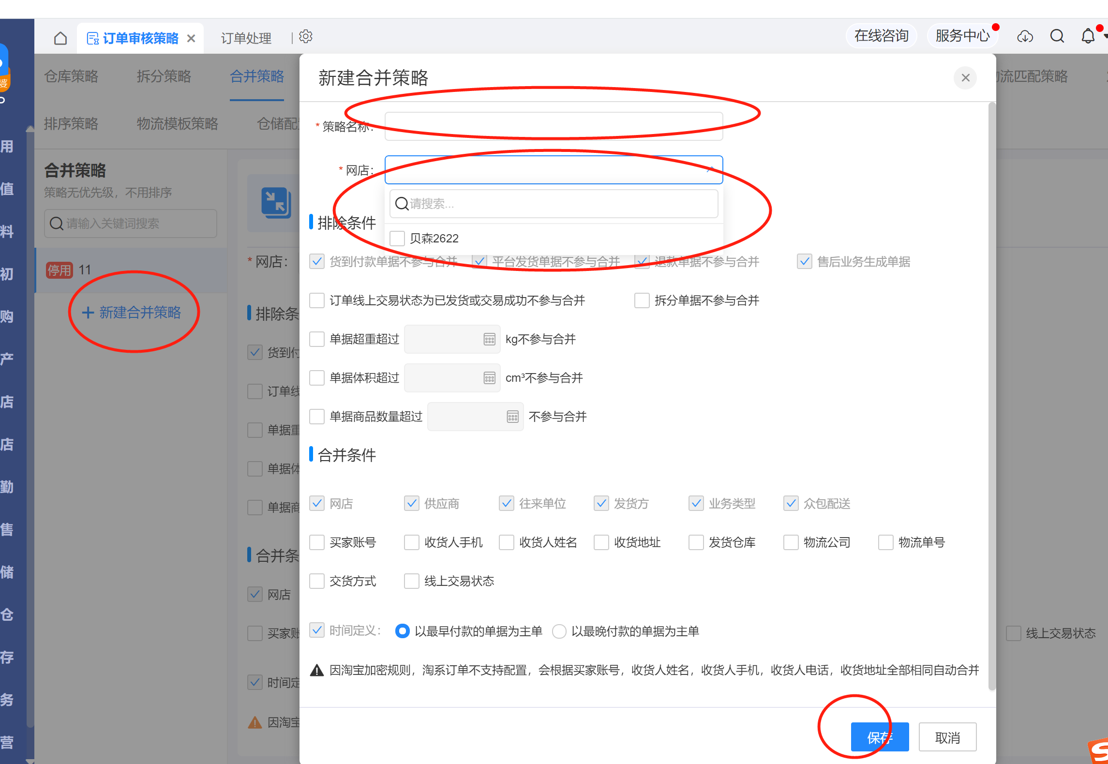Select the merge strategy icon thumbnail
Image resolution: width=1108 pixels, height=764 pixels.
pyautogui.click(x=276, y=203)
